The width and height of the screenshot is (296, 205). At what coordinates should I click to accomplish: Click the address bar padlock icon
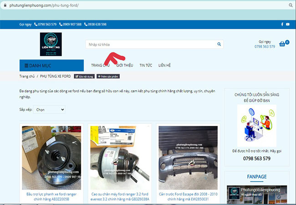tap(5, 5)
